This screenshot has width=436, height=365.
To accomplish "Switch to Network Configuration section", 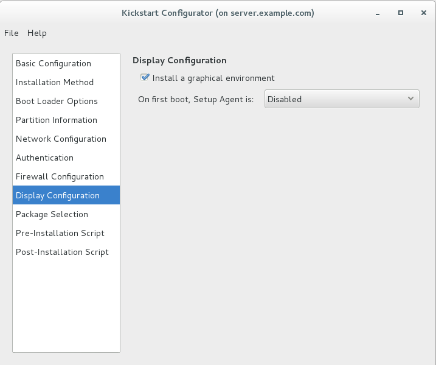I will [61, 139].
